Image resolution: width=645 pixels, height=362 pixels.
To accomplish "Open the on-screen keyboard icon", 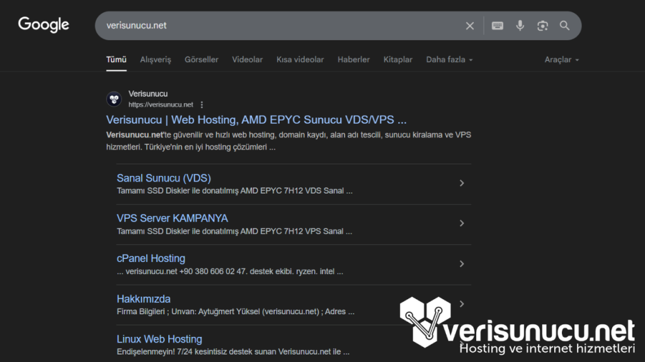I will click(x=498, y=25).
